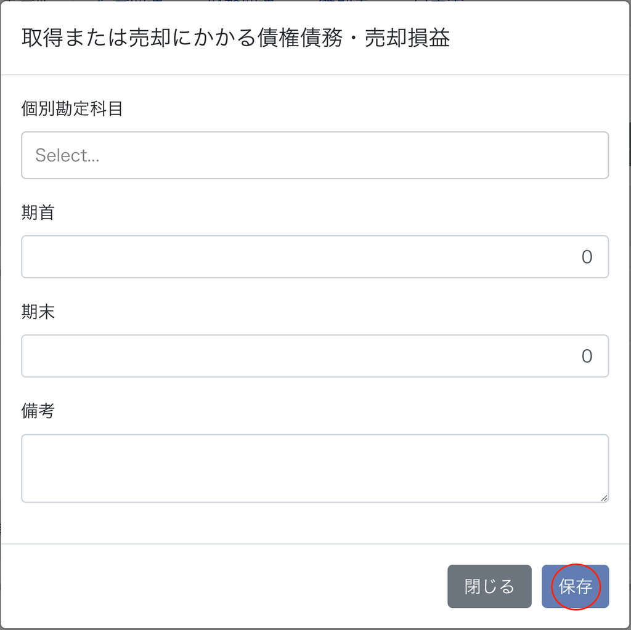Screen dimensions: 631x630
Task: Focus the 期末 amount input field
Action: [x=315, y=356]
